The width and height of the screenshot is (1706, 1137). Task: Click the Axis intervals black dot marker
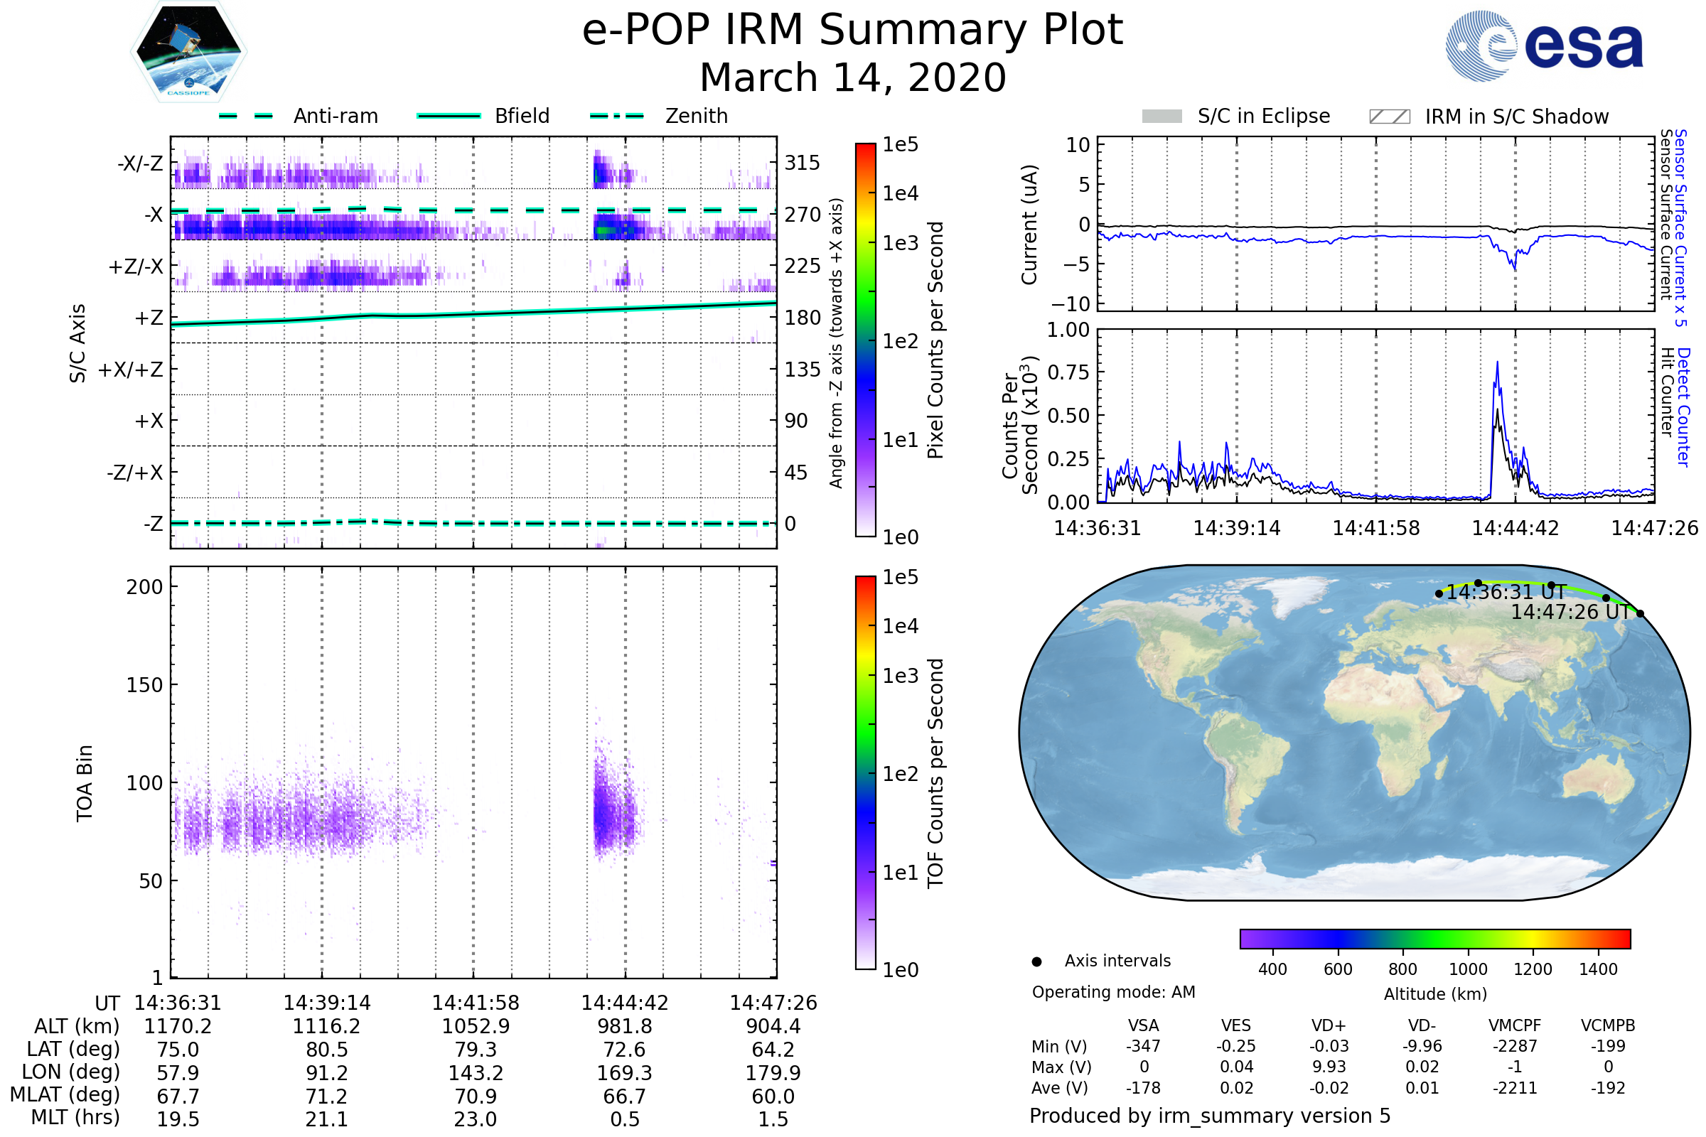(1036, 961)
